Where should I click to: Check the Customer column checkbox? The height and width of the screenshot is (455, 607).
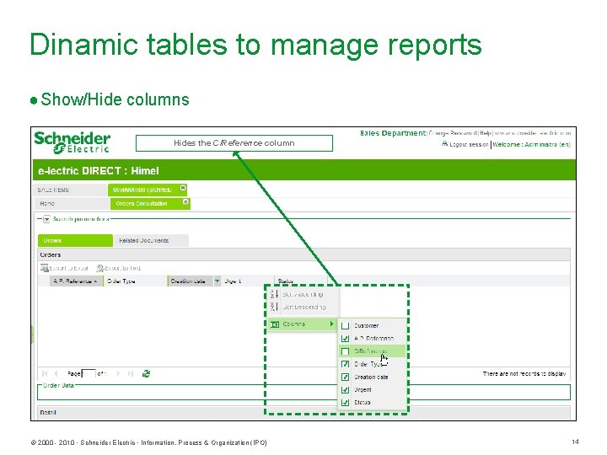tap(346, 326)
